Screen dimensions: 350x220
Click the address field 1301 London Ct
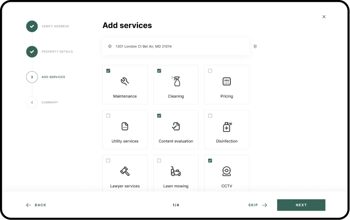[175, 46]
